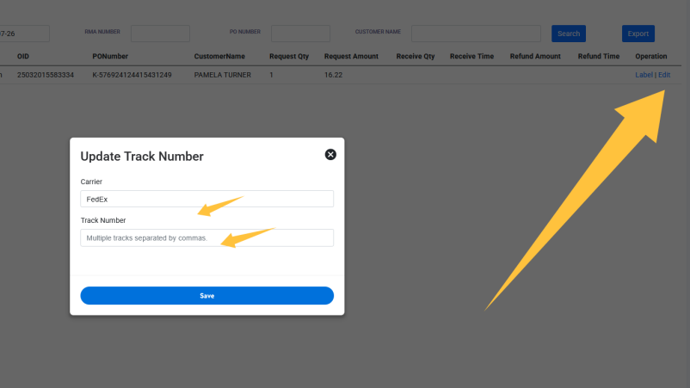Select request quantity 1 for Pamela Turner
Viewport: 690px width, 388px height.
coord(272,75)
